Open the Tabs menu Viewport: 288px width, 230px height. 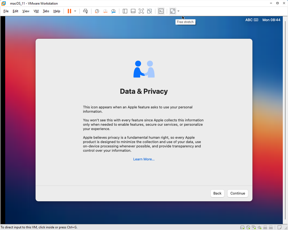(x=46, y=11)
